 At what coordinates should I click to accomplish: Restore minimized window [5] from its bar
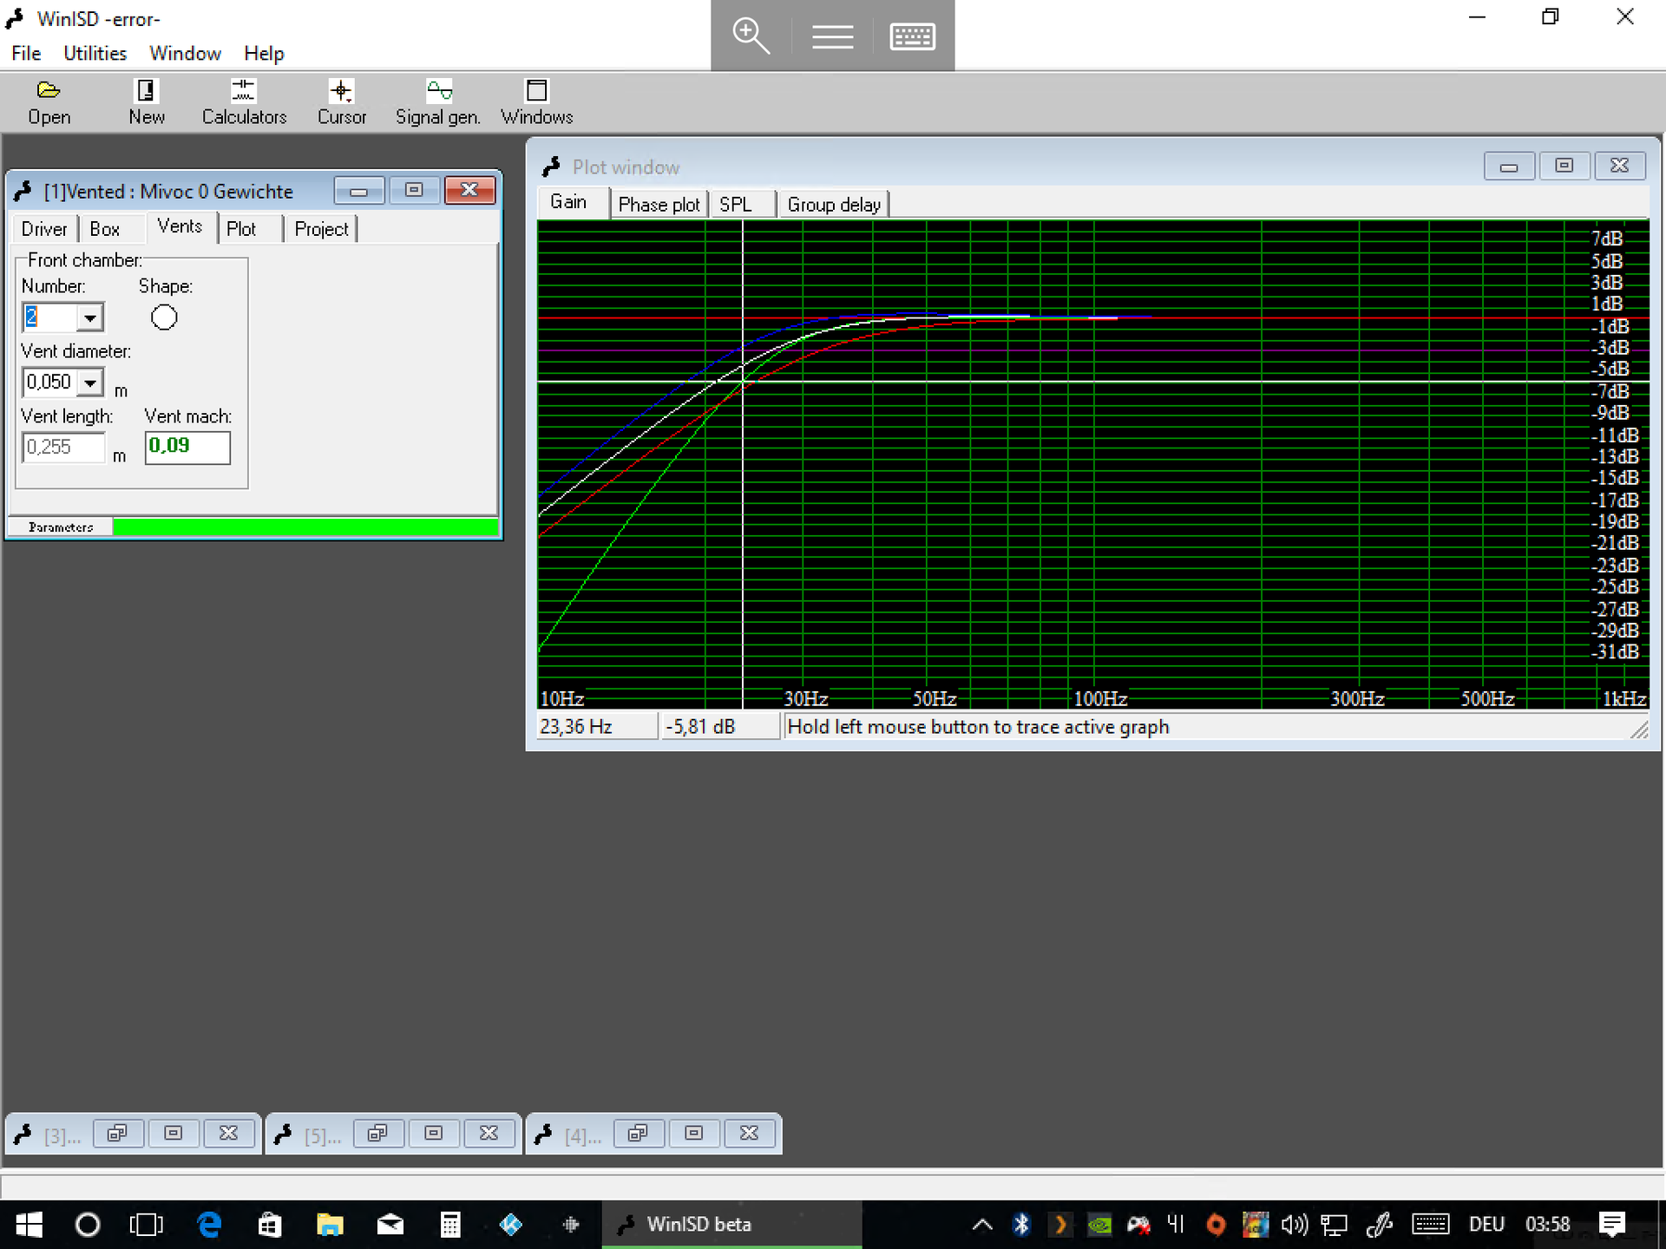pyautogui.click(x=377, y=1134)
